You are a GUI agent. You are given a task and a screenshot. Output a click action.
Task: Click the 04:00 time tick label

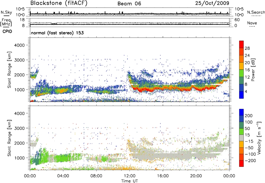click(x=63, y=176)
